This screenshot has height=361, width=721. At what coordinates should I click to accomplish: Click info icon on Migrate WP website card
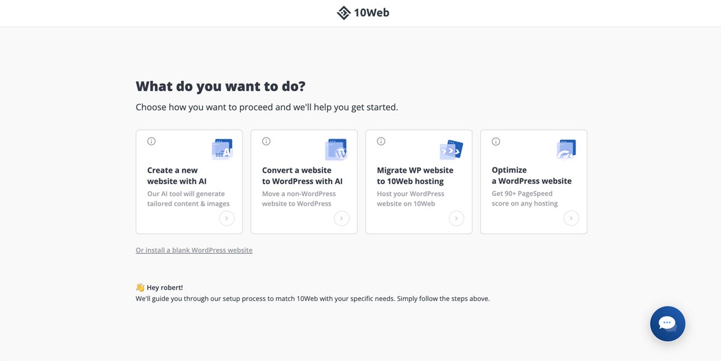tap(381, 142)
